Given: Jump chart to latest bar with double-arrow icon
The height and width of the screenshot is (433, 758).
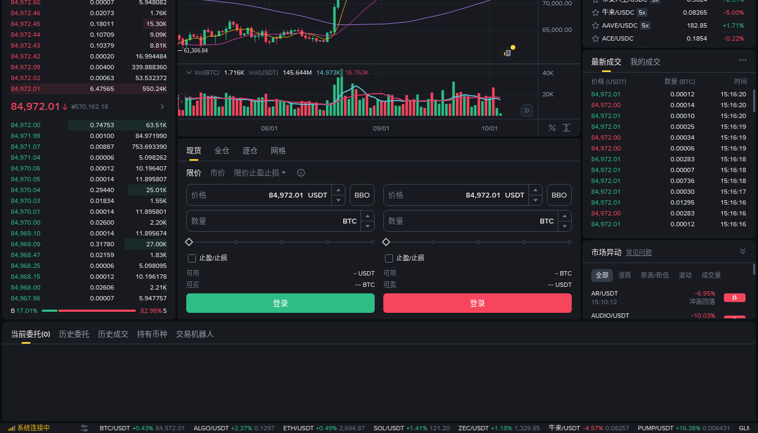Looking at the screenshot, I should point(527,110).
